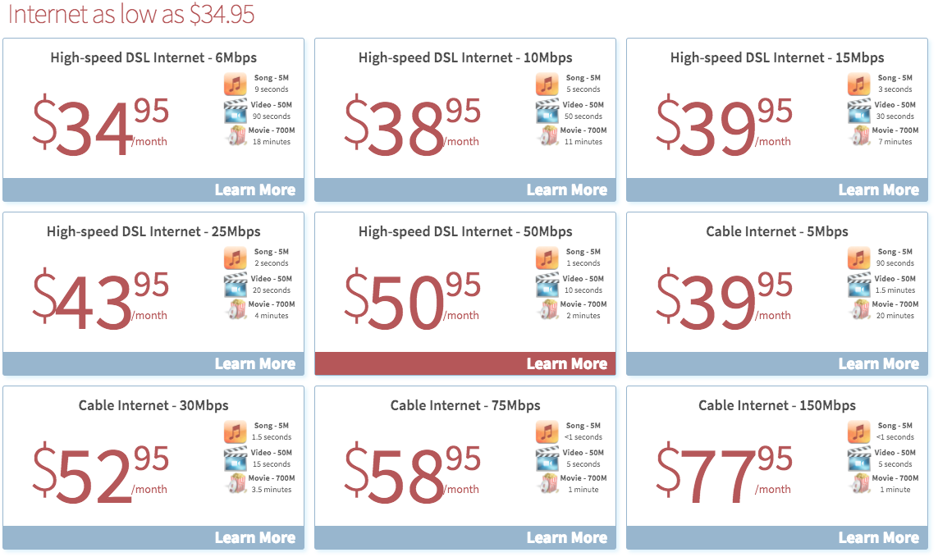
Task: Learn More about the $34.95 6Mbps DSL plan
Action: [254, 189]
